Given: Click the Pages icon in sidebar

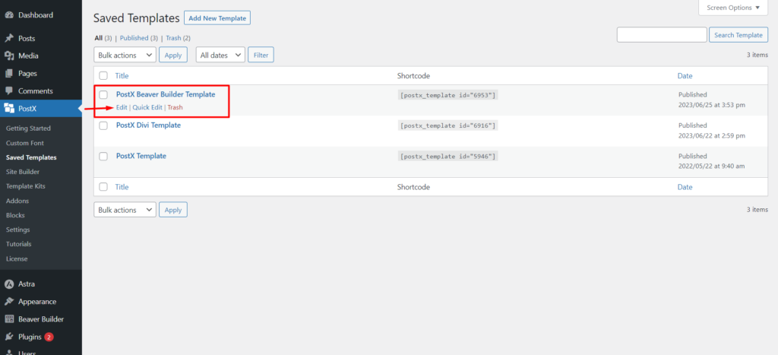Looking at the screenshot, I should pyautogui.click(x=9, y=74).
